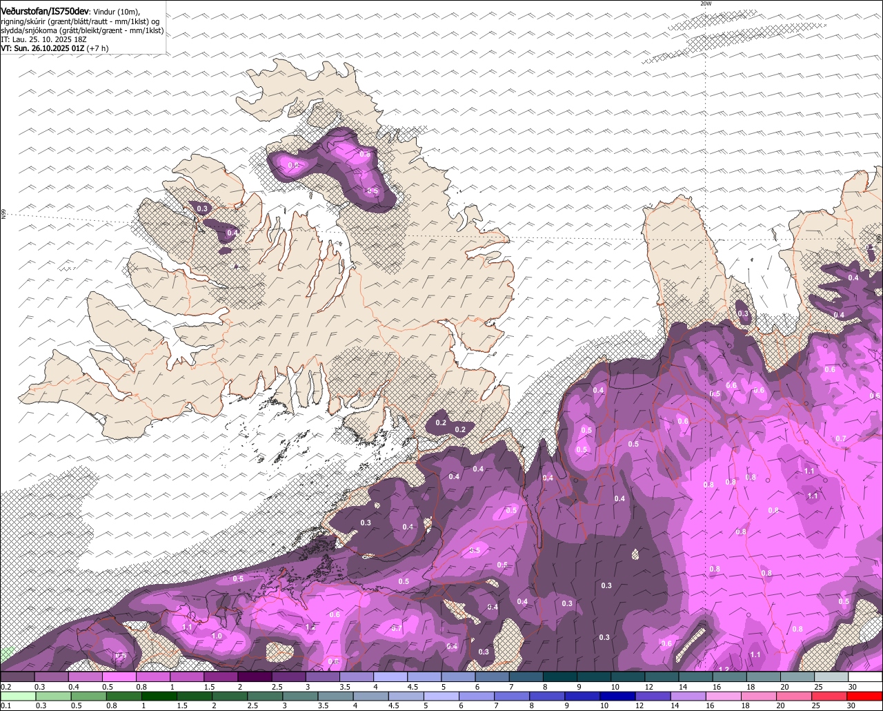The height and width of the screenshot is (711, 883).
Task: Select lower legend swatch between 14 and 16
Action: pos(688,697)
